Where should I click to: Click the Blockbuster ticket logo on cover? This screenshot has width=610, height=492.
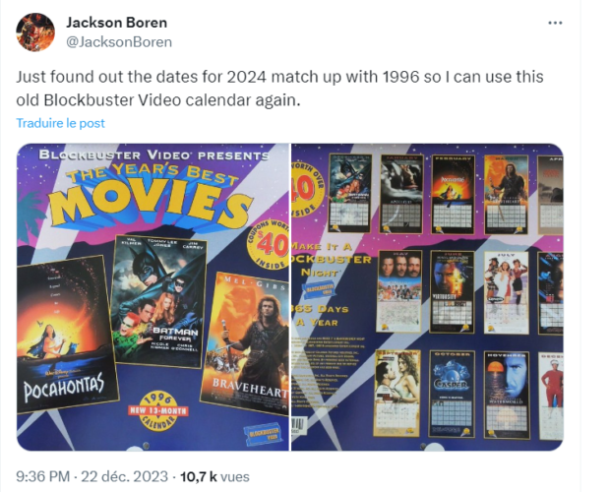(x=262, y=435)
